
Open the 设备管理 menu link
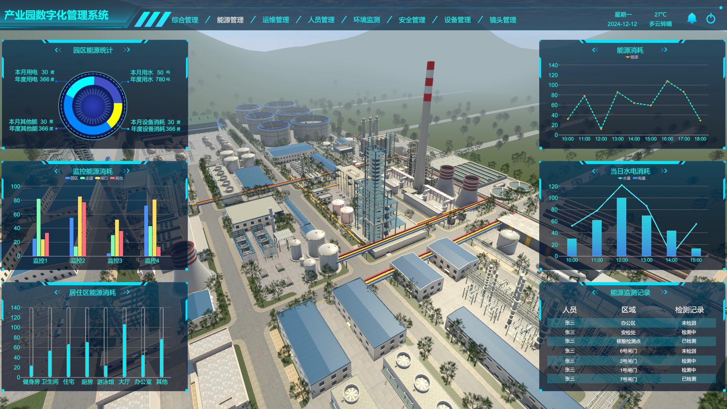point(457,20)
